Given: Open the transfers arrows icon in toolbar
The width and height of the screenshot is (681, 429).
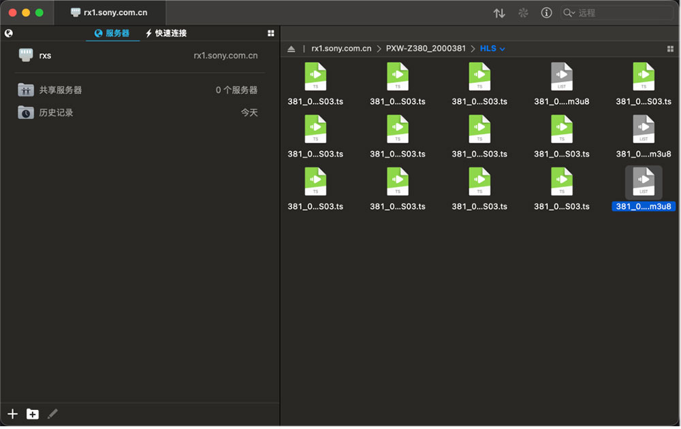Looking at the screenshot, I should pos(499,13).
